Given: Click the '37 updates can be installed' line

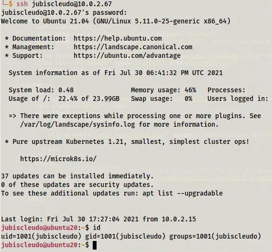Looking at the screenshot, I should click(x=77, y=176).
